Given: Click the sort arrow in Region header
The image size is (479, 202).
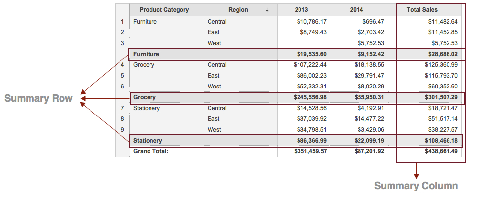Looking at the screenshot, I should (267, 10).
